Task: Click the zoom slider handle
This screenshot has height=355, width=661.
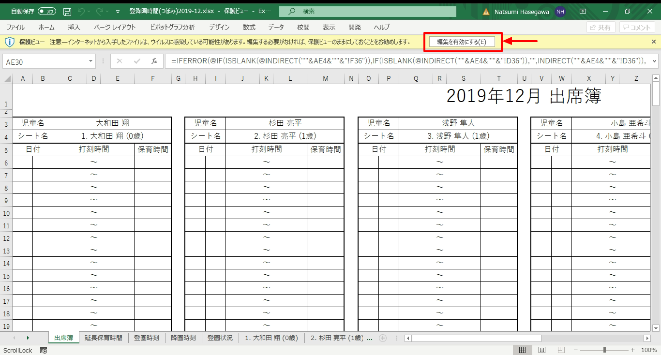Action: (x=604, y=350)
